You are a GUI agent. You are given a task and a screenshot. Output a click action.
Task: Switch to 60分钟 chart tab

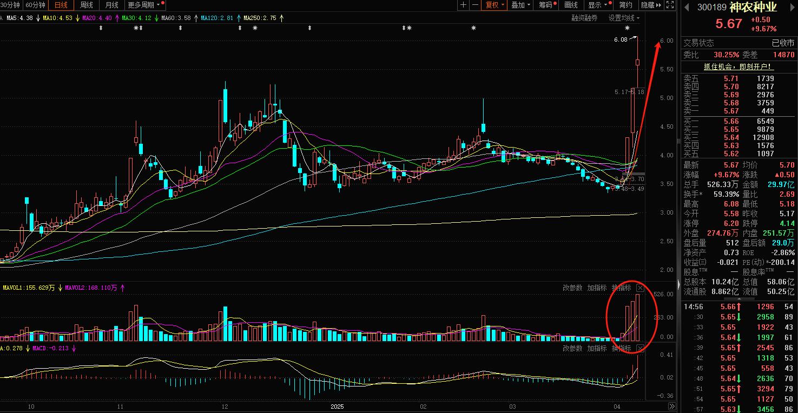point(36,5)
